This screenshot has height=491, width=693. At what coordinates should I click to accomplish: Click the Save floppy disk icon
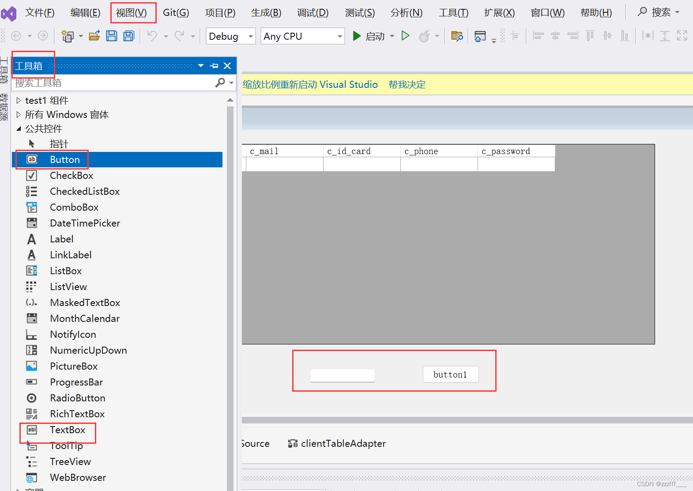pyautogui.click(x=112, y=36)
